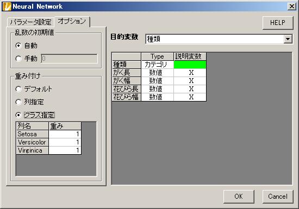
Task: Click the 数値 type cell for がく長
Action: click(157, 73)
